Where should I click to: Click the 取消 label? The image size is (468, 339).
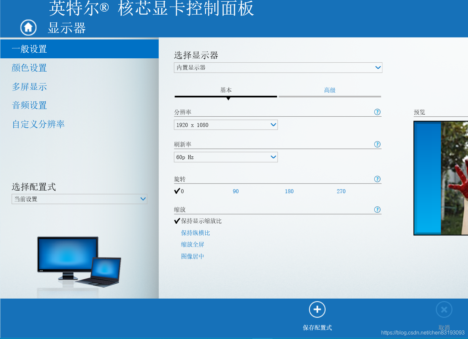point(444,327)
